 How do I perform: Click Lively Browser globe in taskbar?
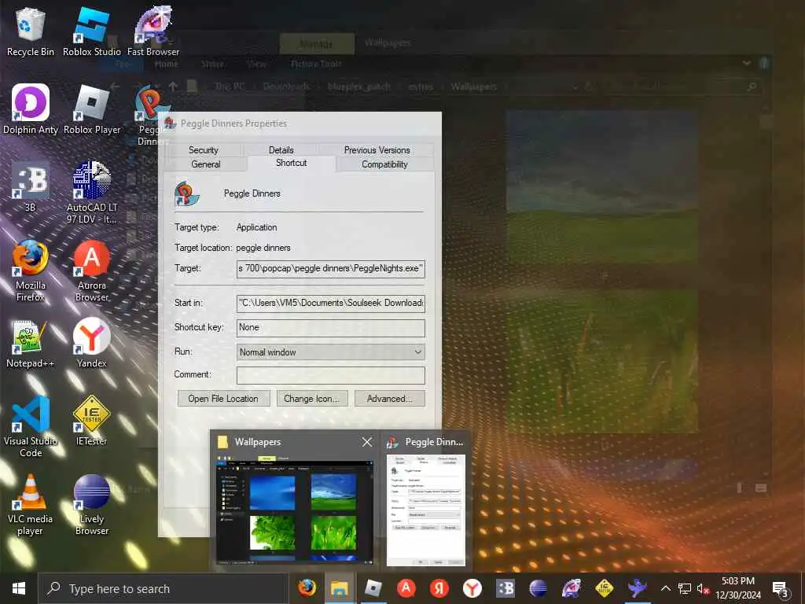[538, 588]
